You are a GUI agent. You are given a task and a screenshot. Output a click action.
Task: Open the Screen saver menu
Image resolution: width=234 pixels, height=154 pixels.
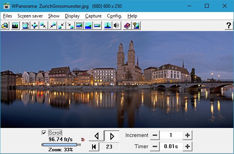point(30,16)
